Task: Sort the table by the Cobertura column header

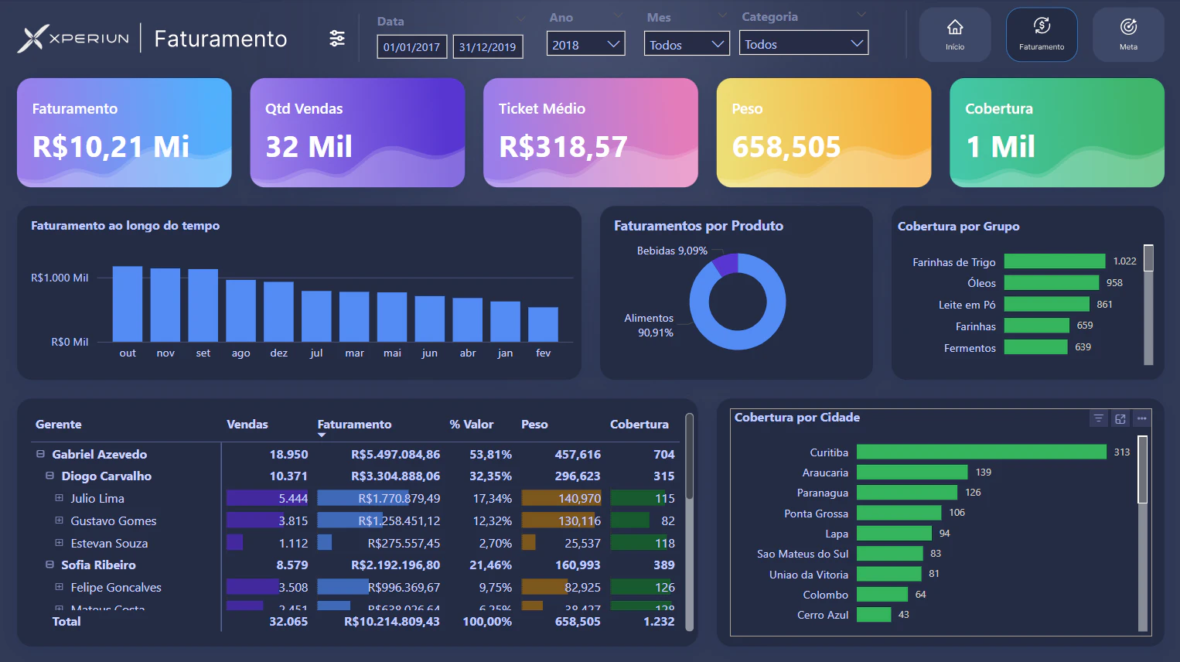Action: click(x=639, y=424)
